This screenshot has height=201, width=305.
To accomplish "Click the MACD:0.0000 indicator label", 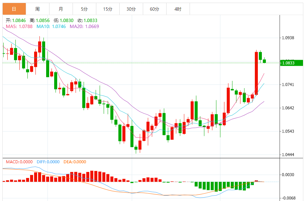I will (x=19, y=162).
